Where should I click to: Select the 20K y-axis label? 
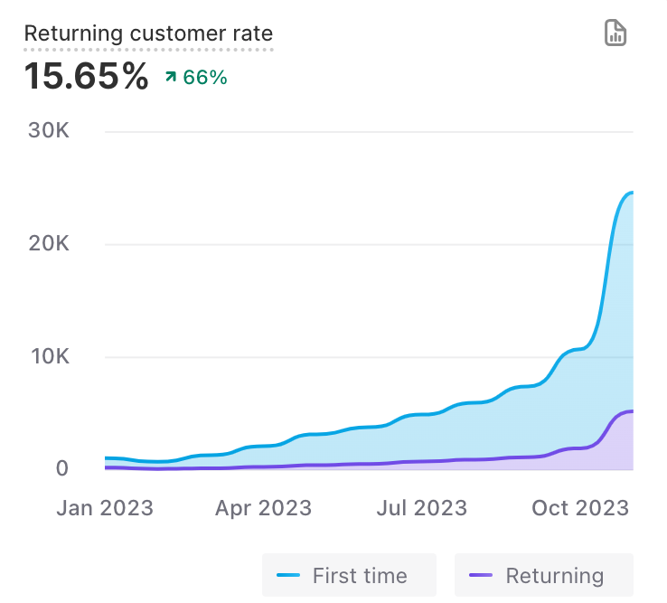pos(49,244)
